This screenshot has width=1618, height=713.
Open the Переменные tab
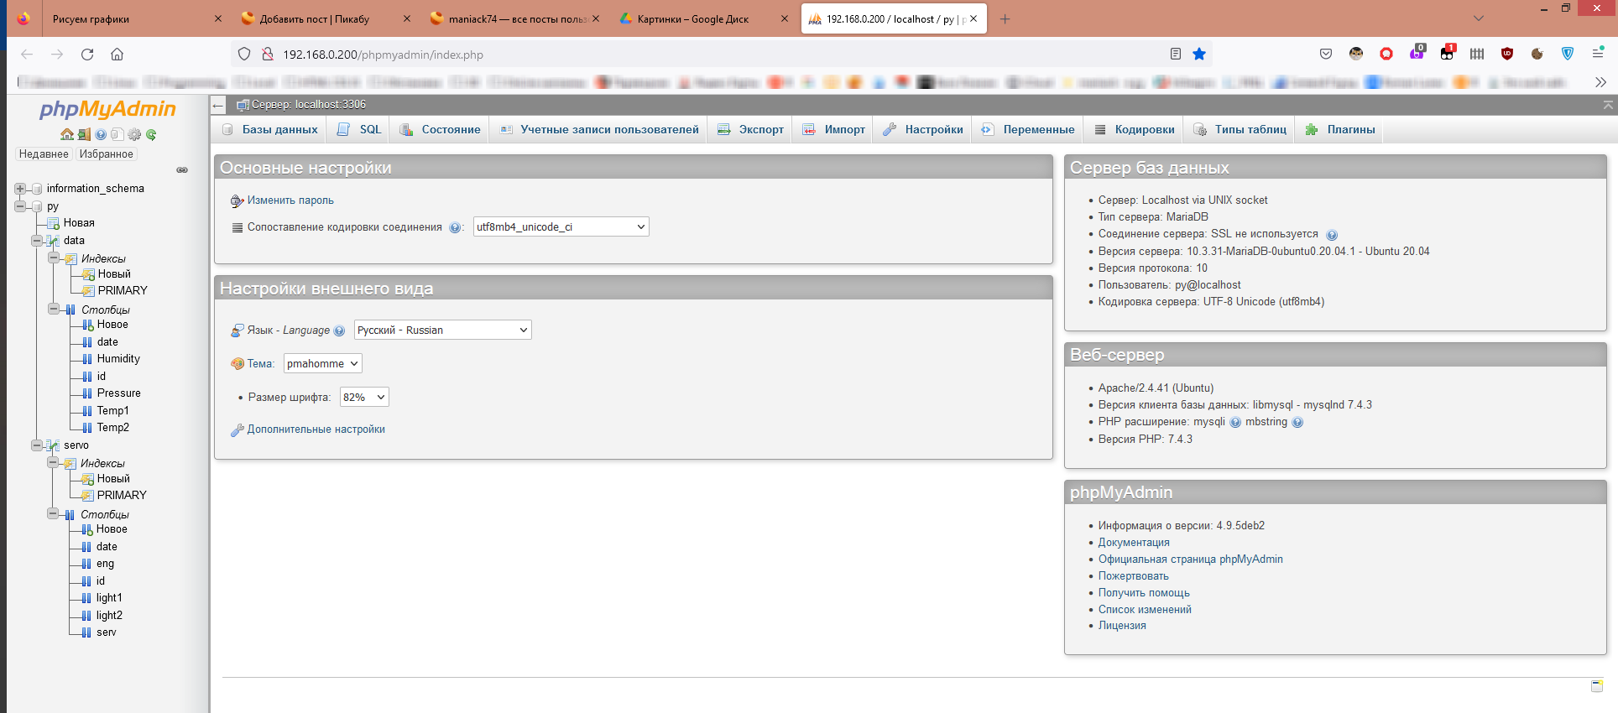point(1028,130)
